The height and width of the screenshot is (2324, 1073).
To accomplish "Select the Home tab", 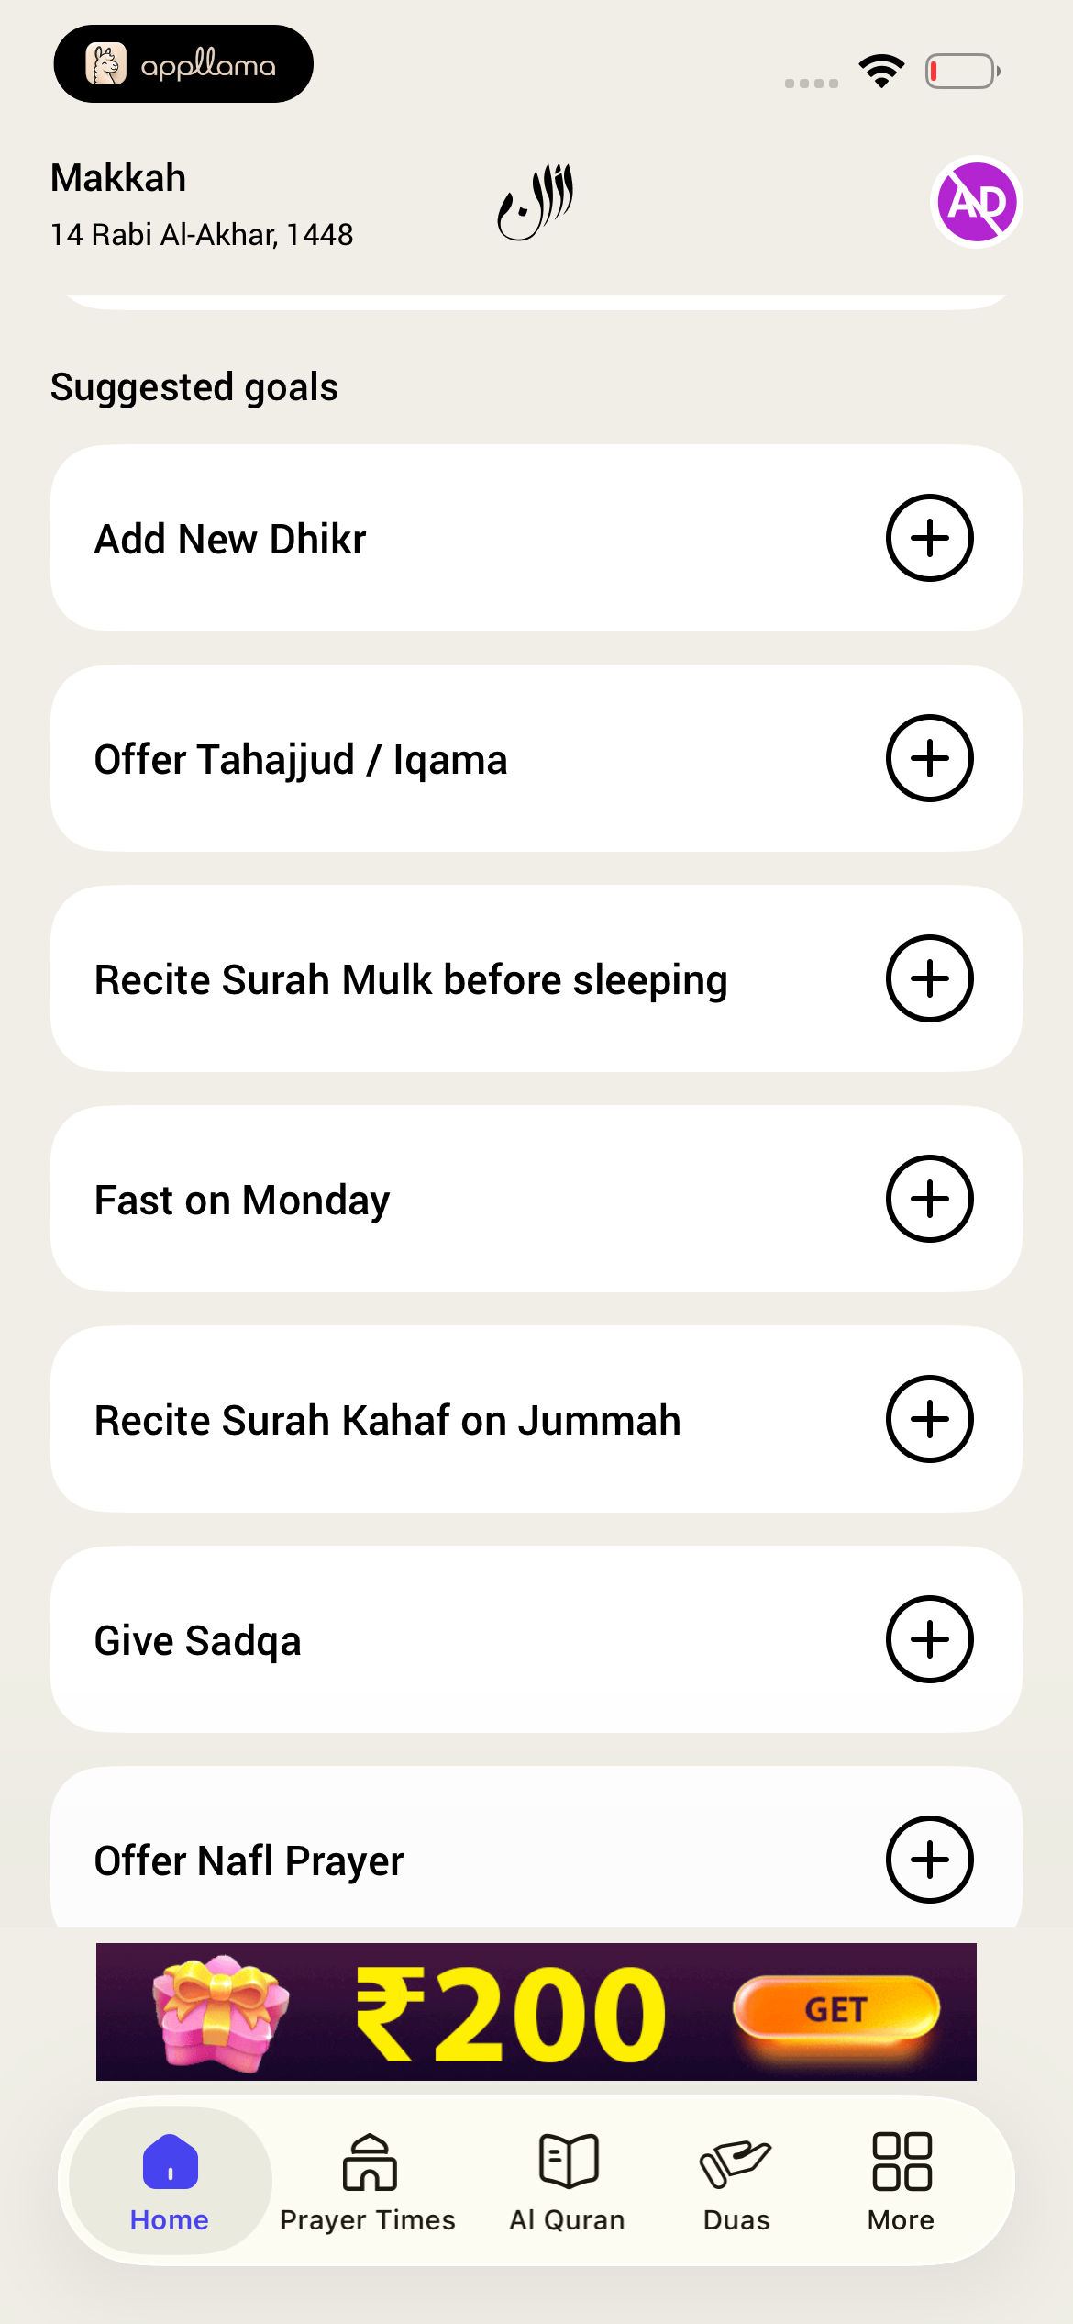I will (x=170, y=2183).
